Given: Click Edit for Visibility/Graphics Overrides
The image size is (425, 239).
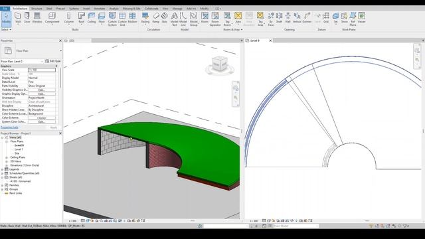Looking at the screenshot, I should tap(41, 90).
